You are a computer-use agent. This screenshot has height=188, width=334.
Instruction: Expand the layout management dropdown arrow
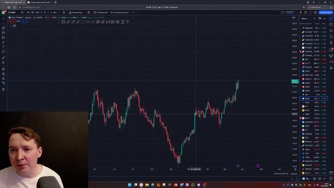tap(296, 13)
